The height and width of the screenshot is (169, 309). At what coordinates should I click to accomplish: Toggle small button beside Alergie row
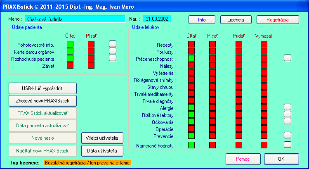288,107
